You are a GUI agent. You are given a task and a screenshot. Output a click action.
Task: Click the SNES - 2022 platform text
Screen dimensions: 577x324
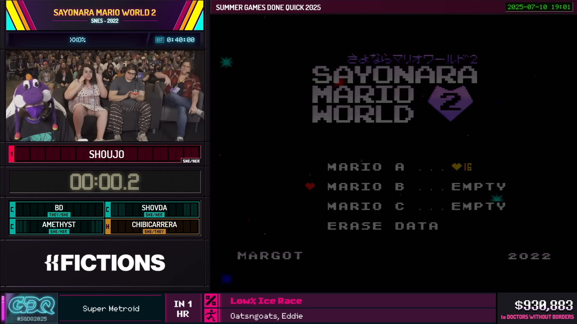point(105,21)
